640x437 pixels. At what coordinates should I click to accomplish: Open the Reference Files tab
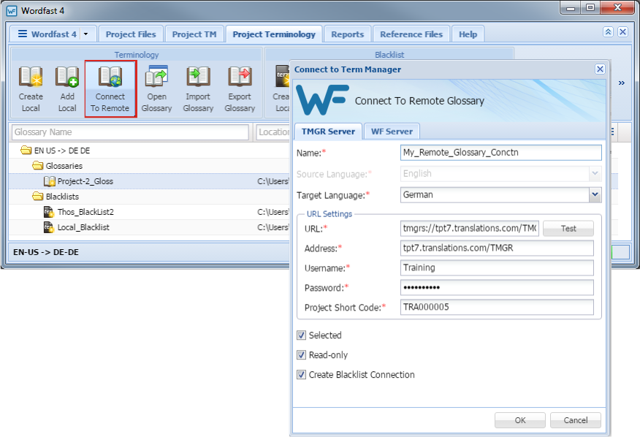[411, 34]
